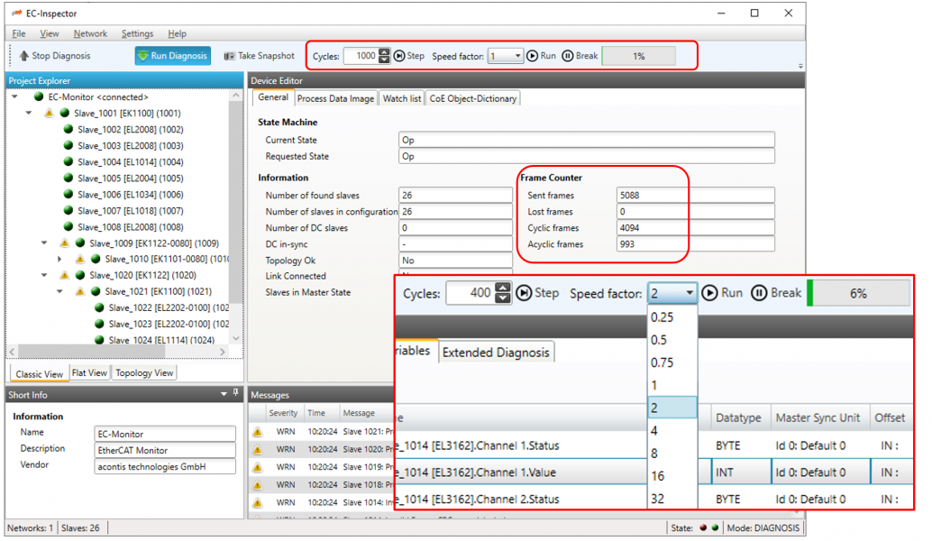Image resolution: width=932 pixels, height=541 pixels.
Task: Click the Run Diagnosis icon
Action: [x=142, y=55]
